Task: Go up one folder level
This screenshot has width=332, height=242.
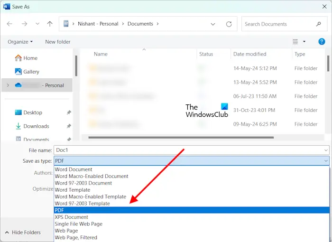Action: point(50,24)
